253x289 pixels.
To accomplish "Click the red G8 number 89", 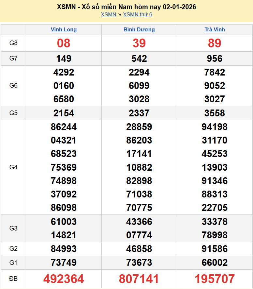I will click(x=215, y=43).
